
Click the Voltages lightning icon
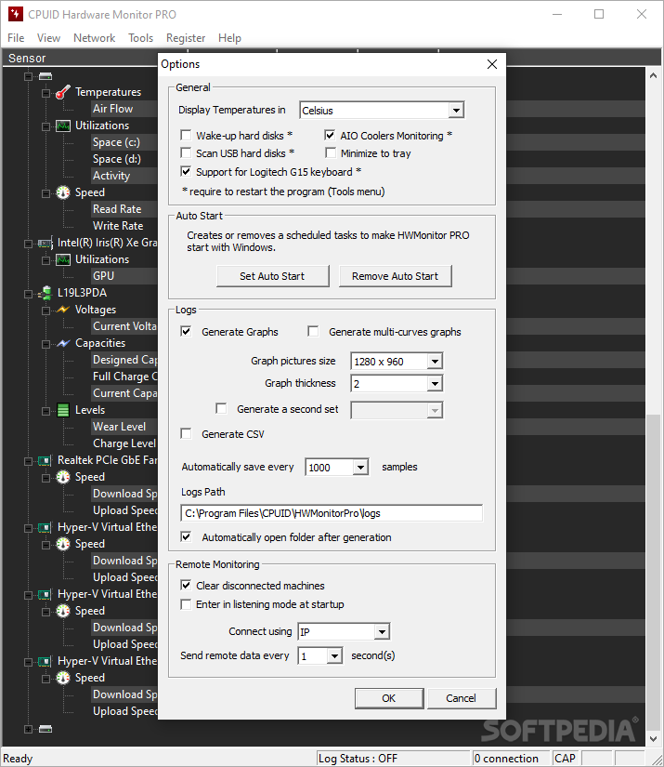tap(63, 310)
